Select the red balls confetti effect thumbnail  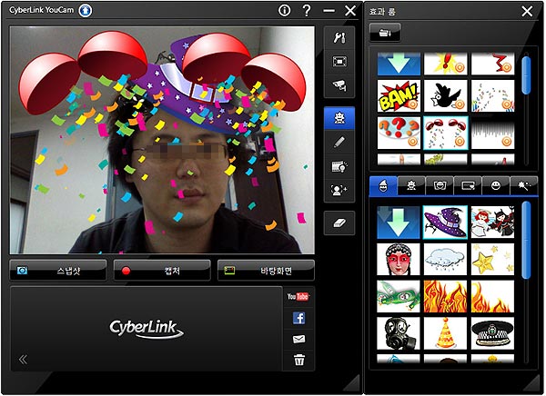[x=446, y=134]
